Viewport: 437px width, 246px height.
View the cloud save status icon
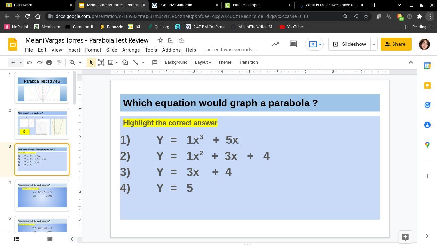point(181,40)
